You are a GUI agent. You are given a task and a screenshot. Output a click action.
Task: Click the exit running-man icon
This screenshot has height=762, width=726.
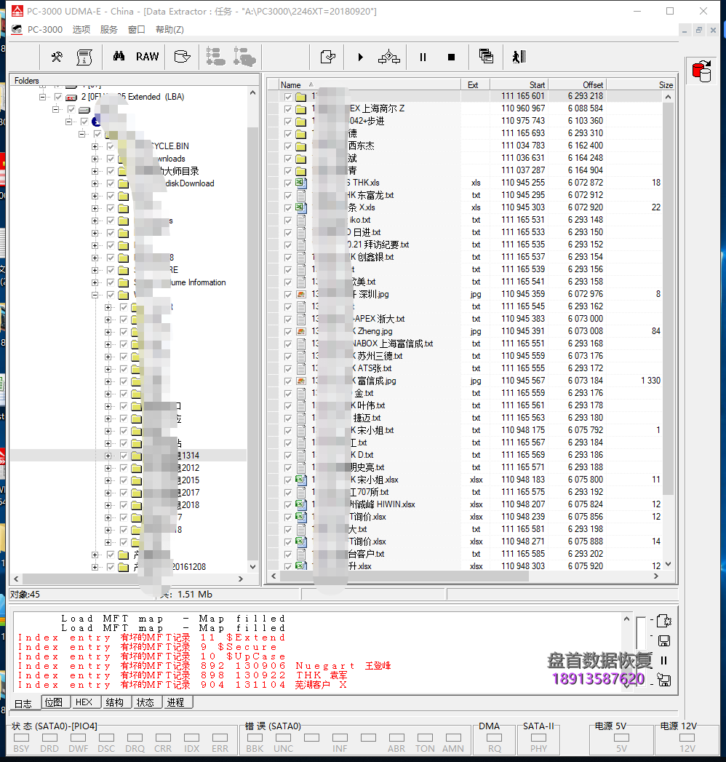pos(518,57)
